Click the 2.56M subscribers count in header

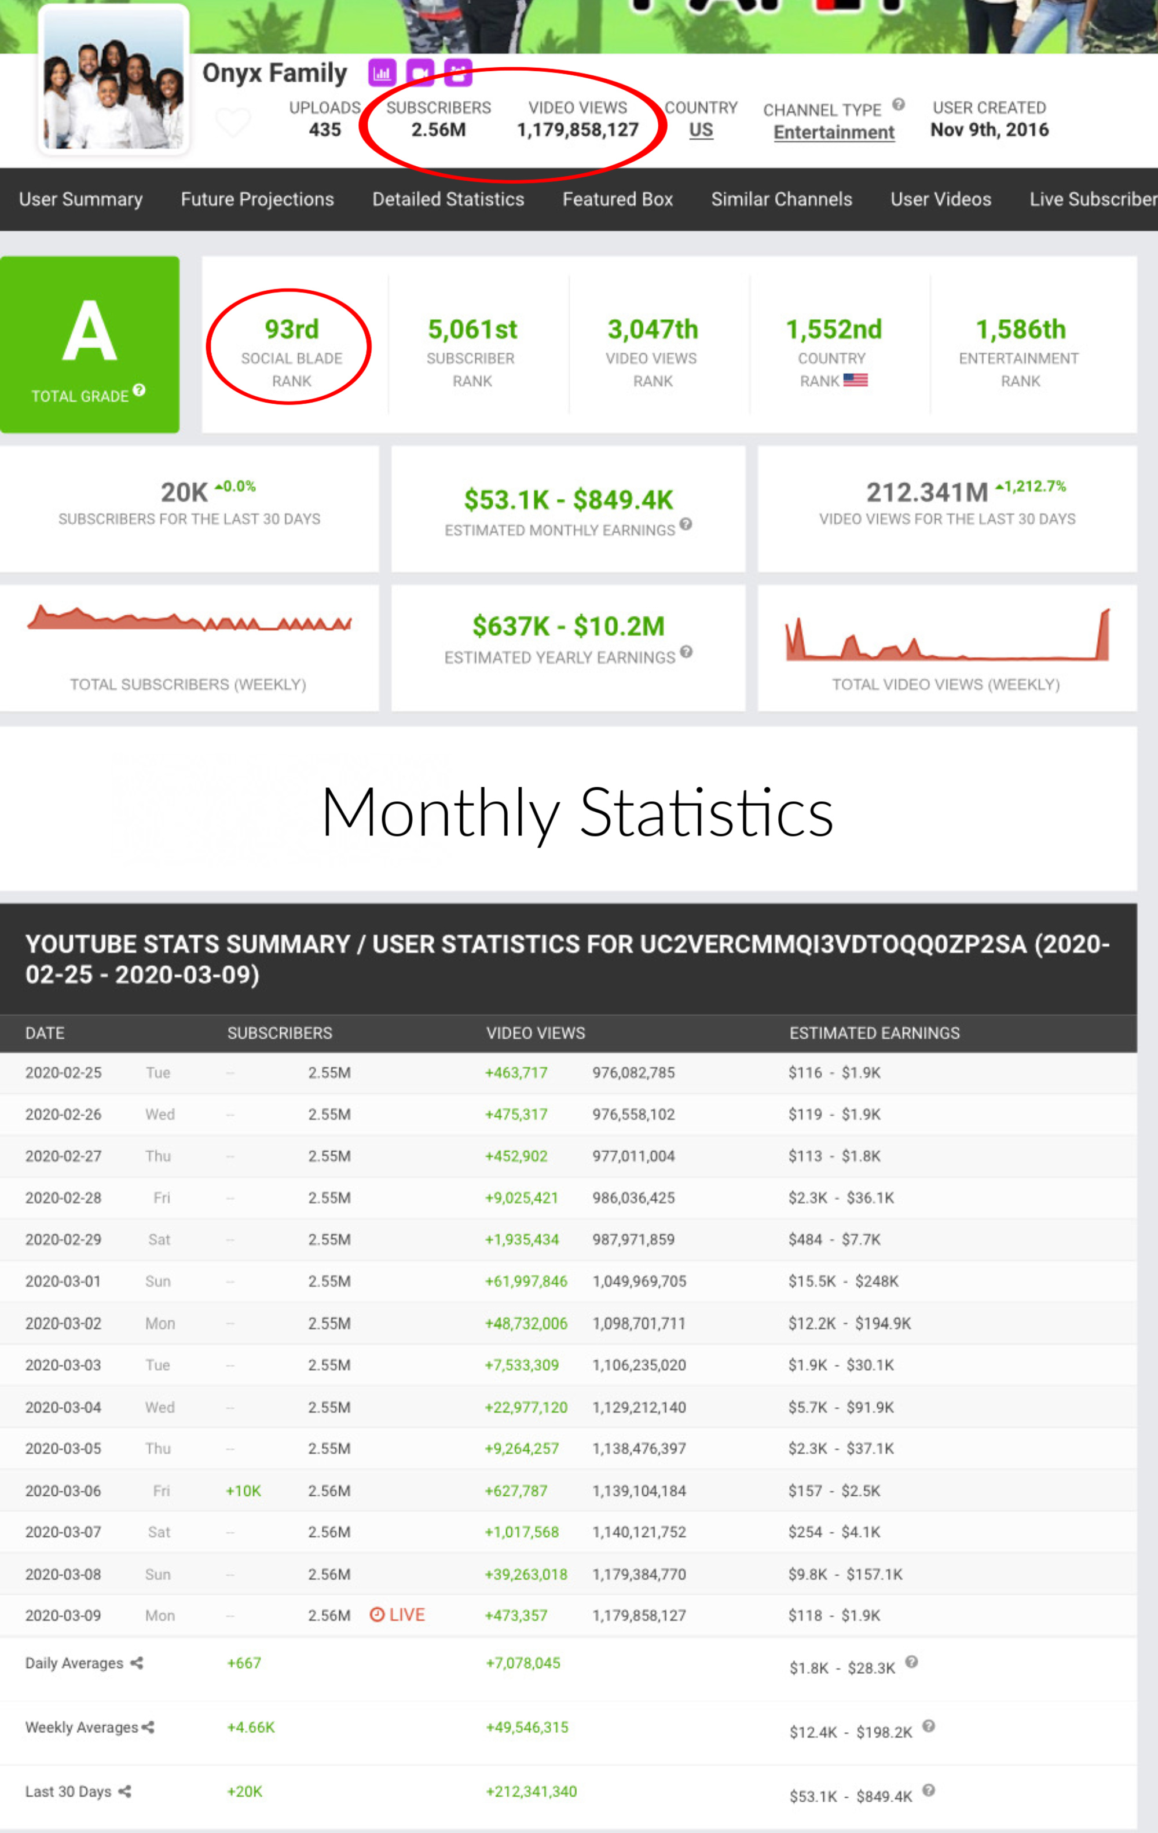coord(438,129)
